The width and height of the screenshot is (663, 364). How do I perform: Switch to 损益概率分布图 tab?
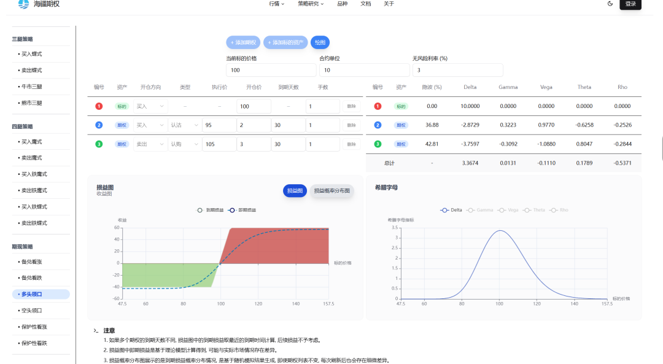click(331, 191)
